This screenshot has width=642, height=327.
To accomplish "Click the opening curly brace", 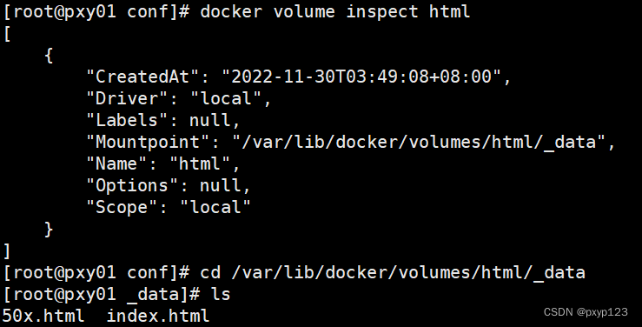I will (49, 56).
